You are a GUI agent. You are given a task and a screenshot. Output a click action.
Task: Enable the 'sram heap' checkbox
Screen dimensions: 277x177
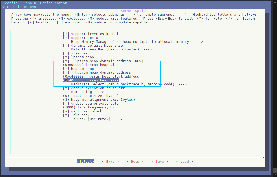pos(66,53)
